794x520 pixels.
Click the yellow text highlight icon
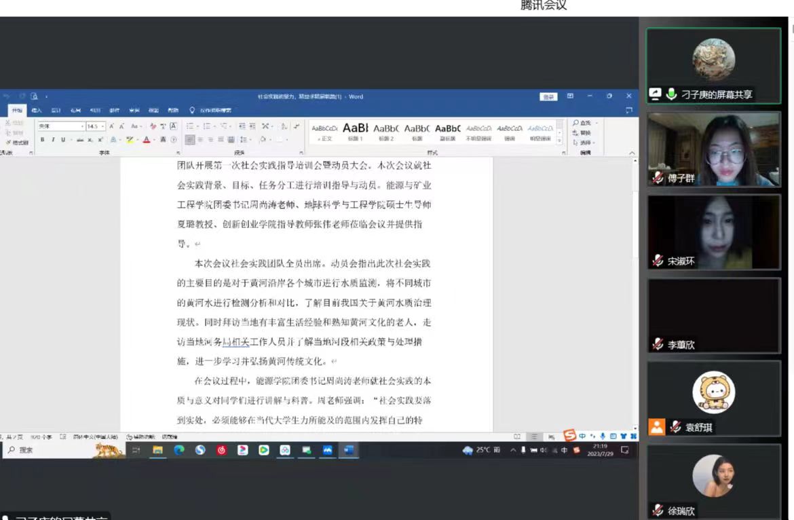click(x=130, y=140)
